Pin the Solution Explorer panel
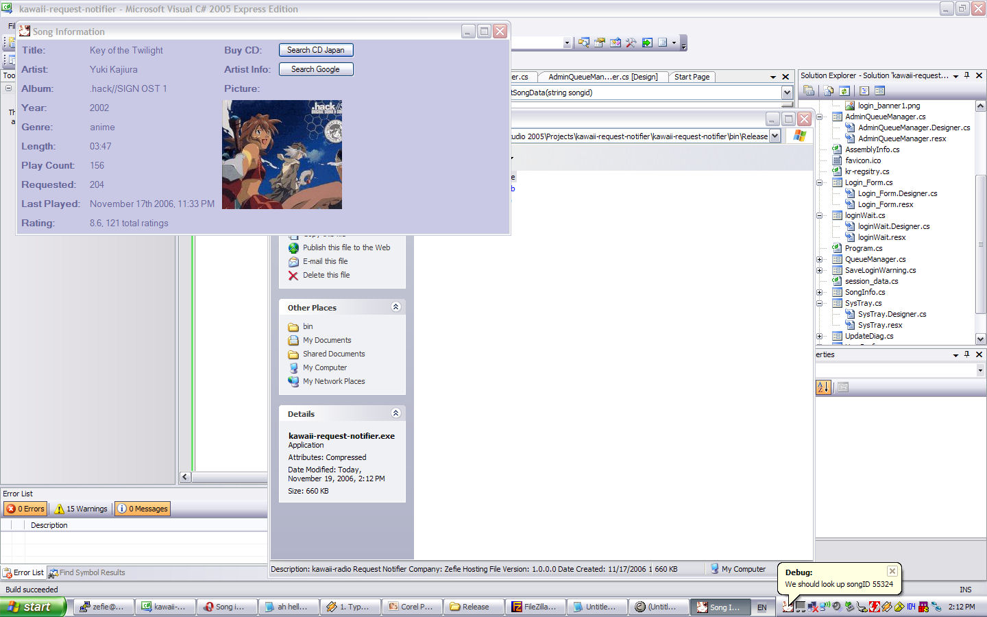The height and width of the screenshot is (617, 987). [966, 75]
